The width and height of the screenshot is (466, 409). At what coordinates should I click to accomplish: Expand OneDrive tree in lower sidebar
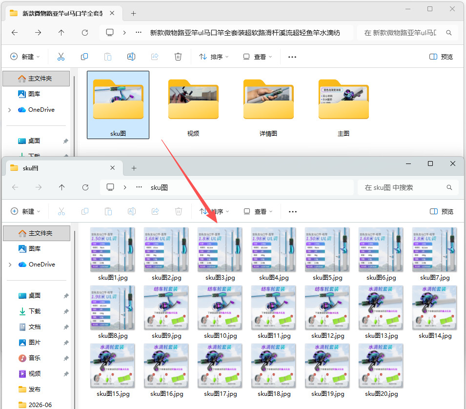coord(10,265)
